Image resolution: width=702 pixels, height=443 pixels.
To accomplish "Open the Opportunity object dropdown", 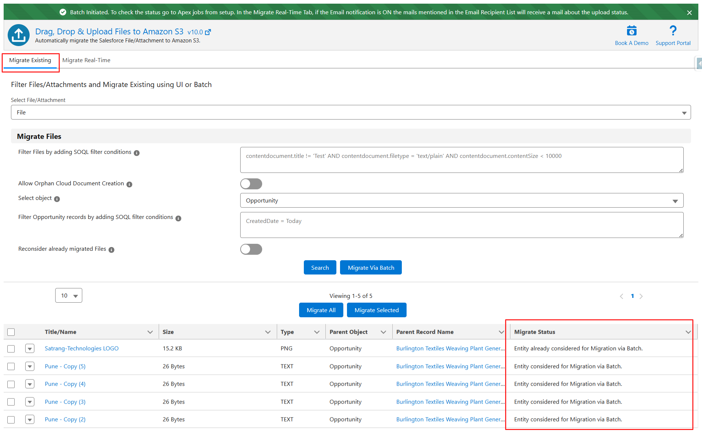I will (x=461, y=201).
